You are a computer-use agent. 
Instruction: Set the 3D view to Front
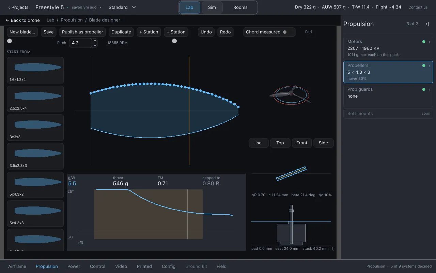(x=302, y=143)
